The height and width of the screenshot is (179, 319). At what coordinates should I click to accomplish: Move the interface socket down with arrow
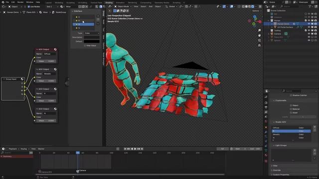pos(98,24)
